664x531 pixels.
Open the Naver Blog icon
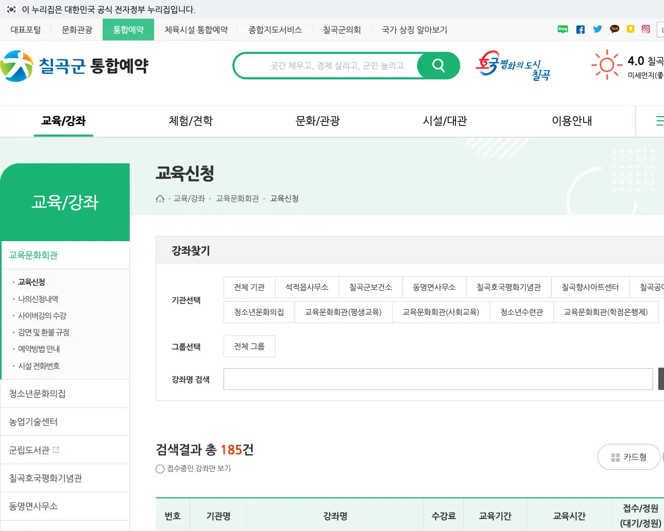562,30
